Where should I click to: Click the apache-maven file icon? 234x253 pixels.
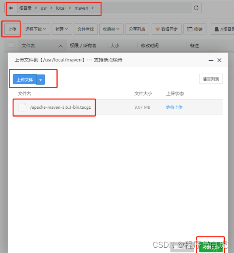[22, 107]
